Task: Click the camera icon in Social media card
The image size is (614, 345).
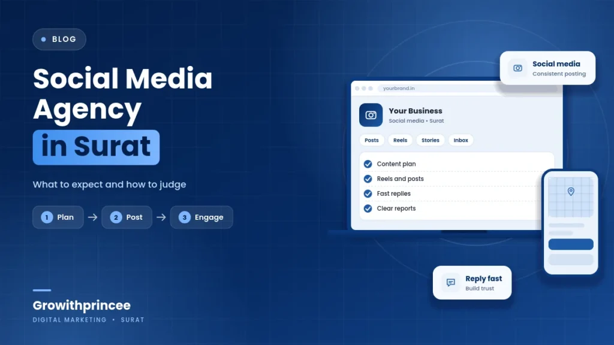Action: pyautogui.click(x=517, y=68)
